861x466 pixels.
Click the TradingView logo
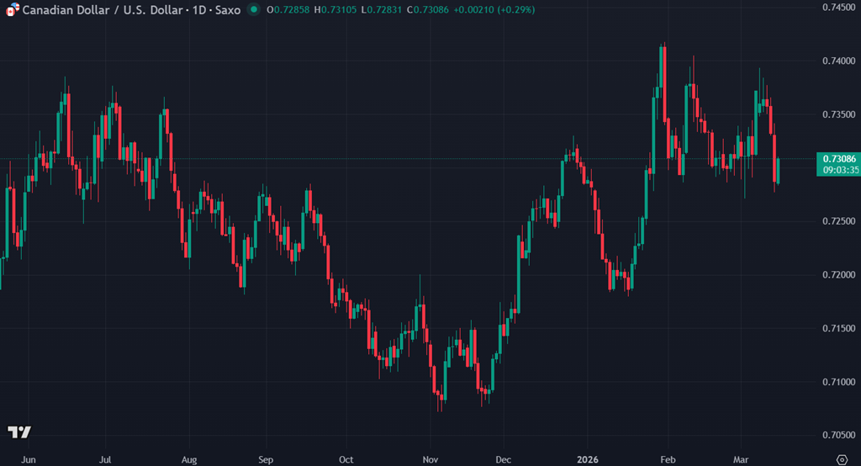(19, 432)
